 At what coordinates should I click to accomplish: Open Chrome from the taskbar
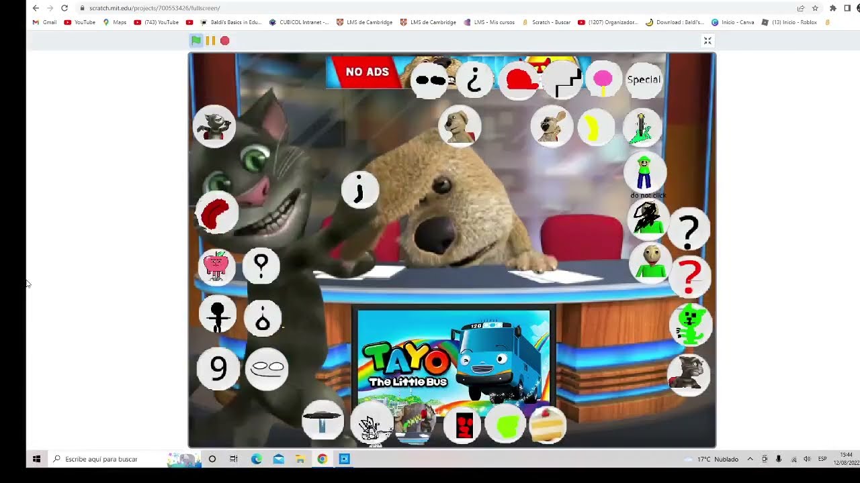[x=322, y=459]
